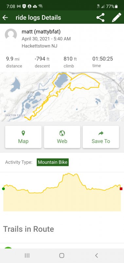Open the Map button
Screen dimensions: 124x263
[x=23, y=137]
